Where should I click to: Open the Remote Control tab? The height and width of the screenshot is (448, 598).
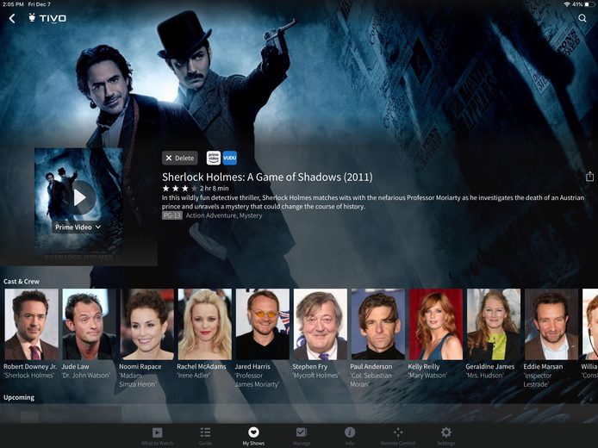398,436
